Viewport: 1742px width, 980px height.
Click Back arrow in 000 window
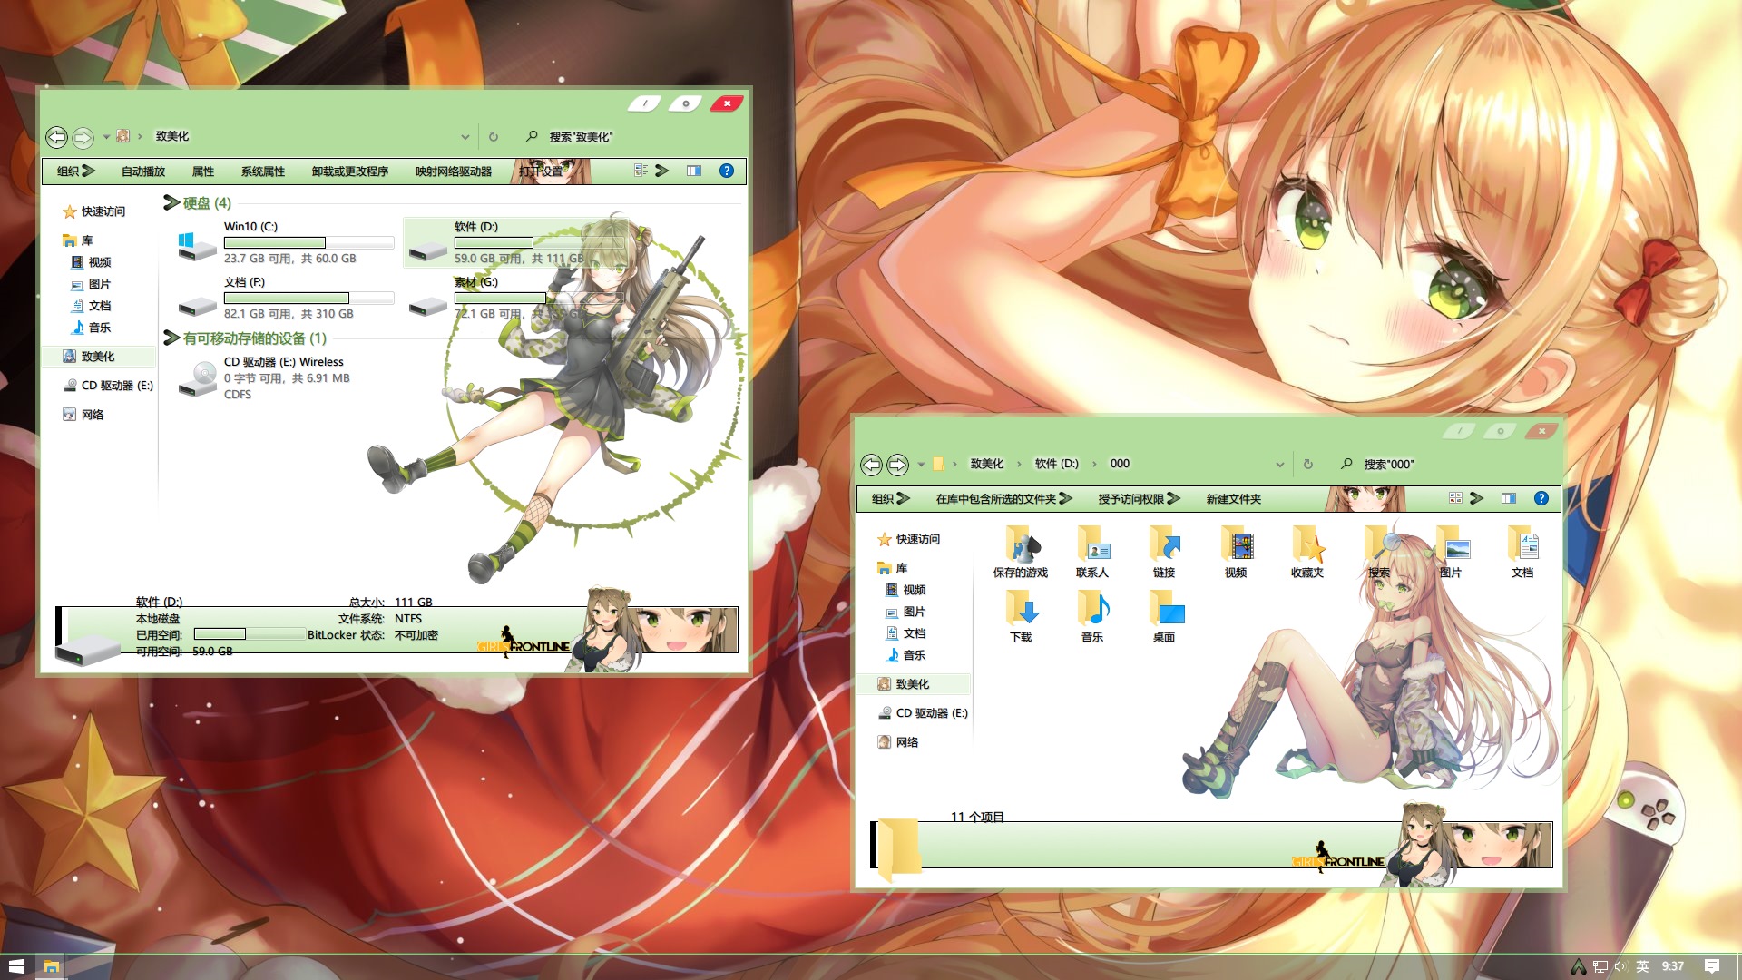coord(871,465)
